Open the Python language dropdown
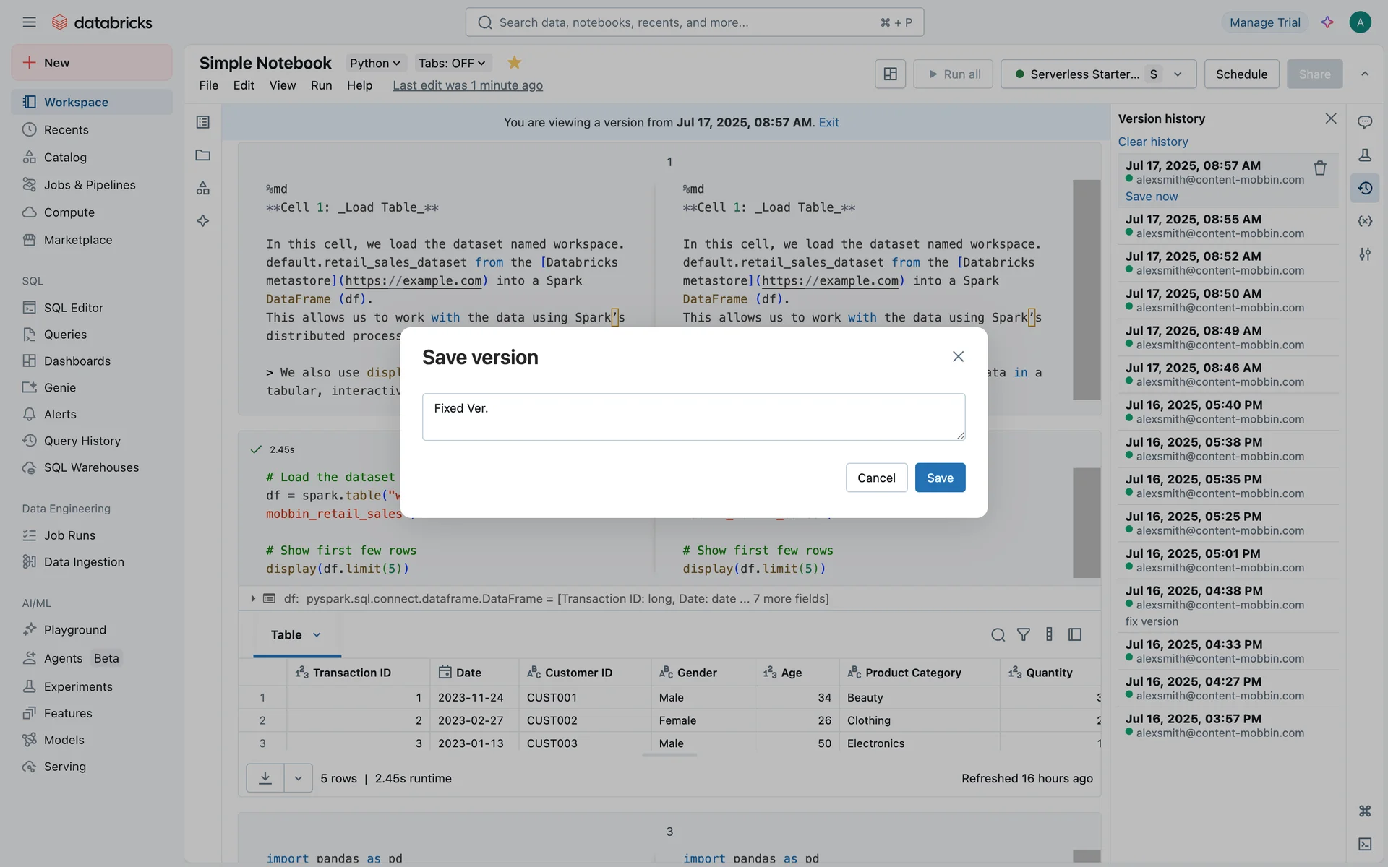 click(x=374, y=64)
